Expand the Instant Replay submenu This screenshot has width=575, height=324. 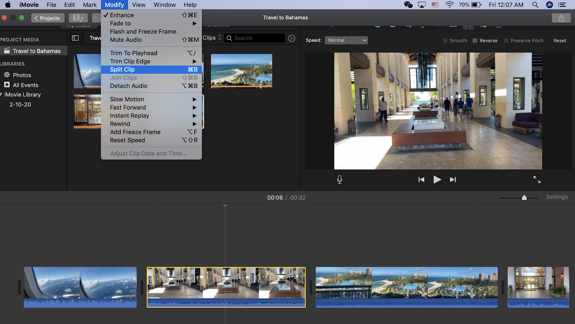pos(151,116)
